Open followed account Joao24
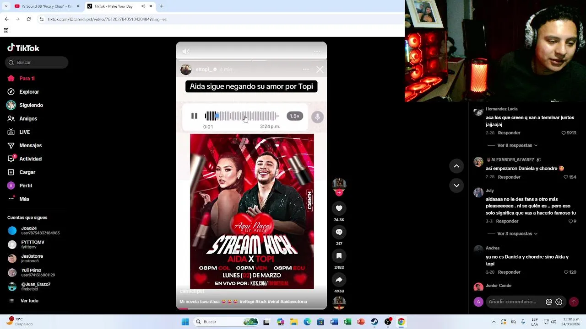586x329 pixels. point(33,230)
